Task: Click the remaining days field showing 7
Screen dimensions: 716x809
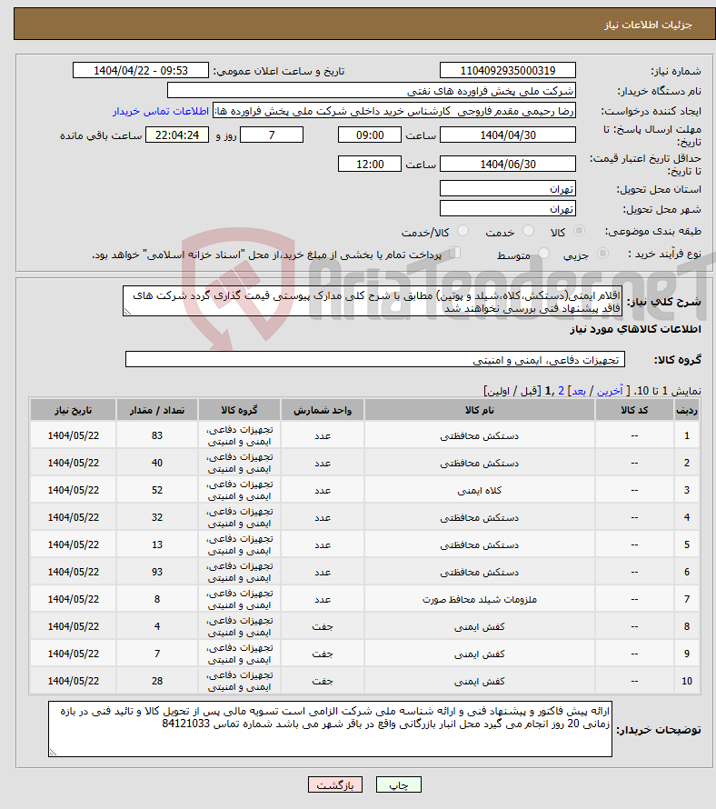Action: click(272, 135)
